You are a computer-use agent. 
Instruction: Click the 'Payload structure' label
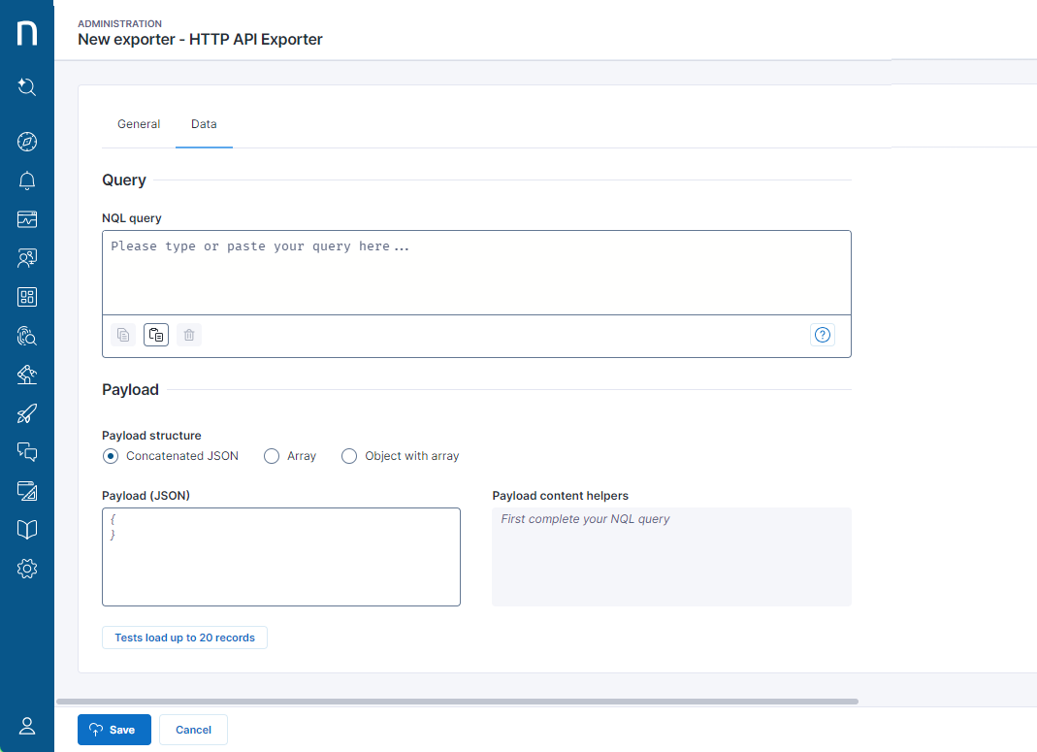point(151,436)
